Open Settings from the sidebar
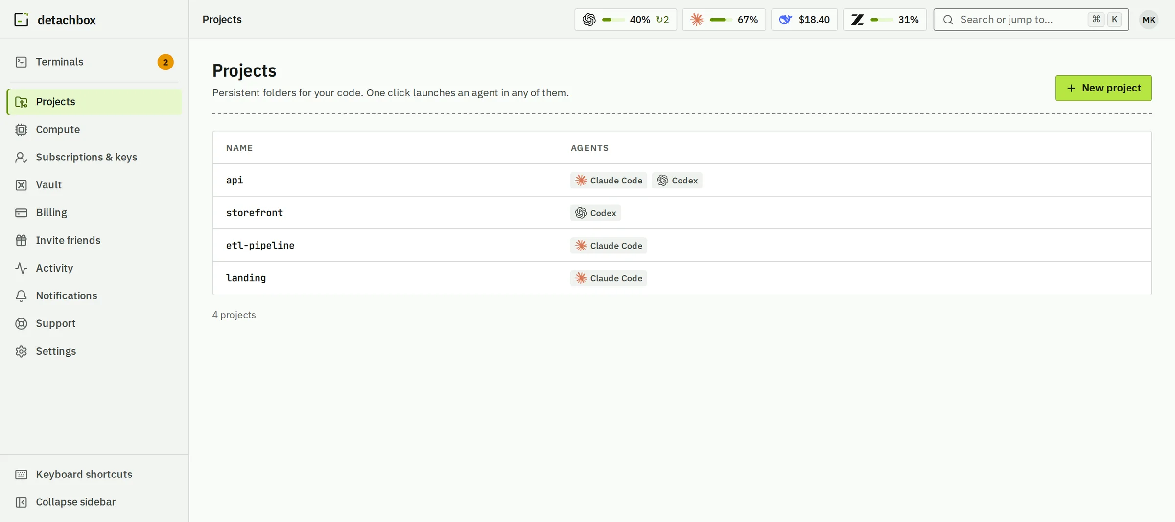1175x522 pixels. (x=94, y=351)
